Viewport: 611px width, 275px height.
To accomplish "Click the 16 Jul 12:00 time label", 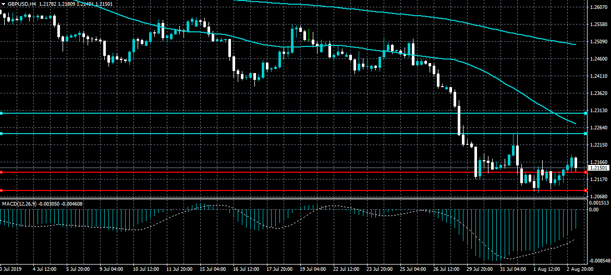I will point(246,269).
